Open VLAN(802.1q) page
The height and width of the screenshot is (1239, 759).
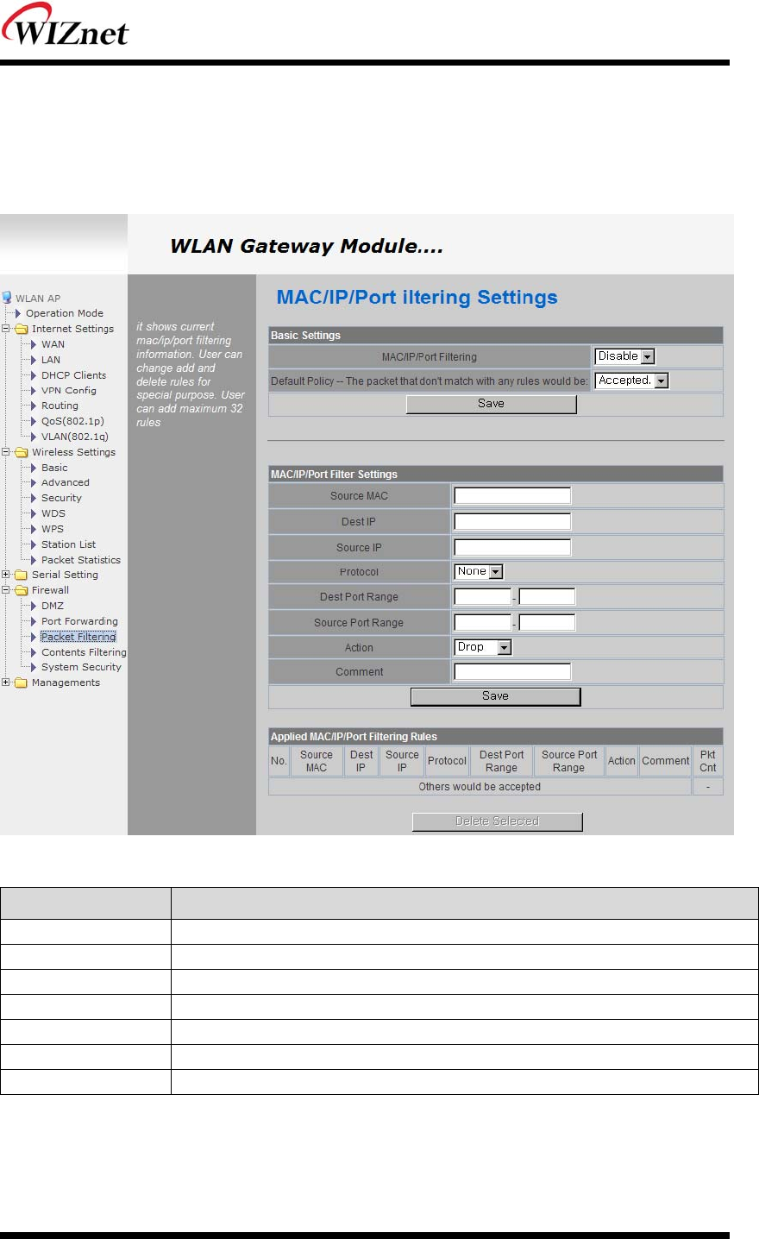[x=74, y=437]
